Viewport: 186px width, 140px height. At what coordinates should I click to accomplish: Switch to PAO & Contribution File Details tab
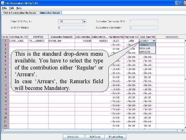[20, 13]
